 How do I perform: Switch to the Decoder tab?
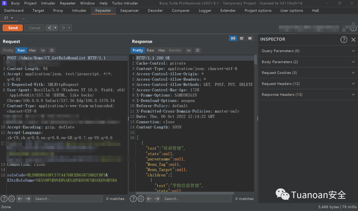pos(155,11)
